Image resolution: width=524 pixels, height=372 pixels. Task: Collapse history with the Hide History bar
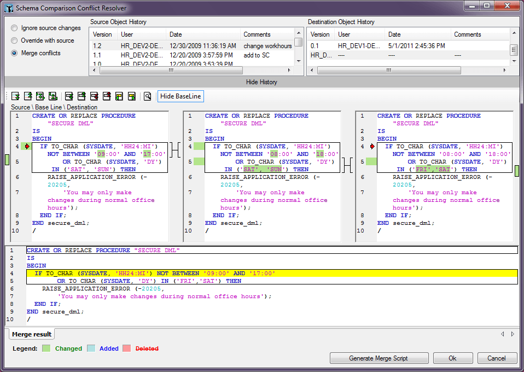click(x=261, y=82)
